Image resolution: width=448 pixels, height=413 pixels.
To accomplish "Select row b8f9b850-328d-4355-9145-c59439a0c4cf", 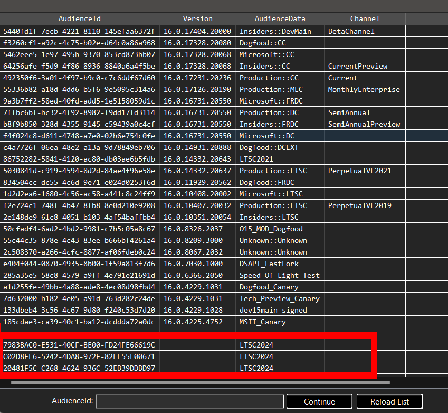I will [x=224, y=124].
